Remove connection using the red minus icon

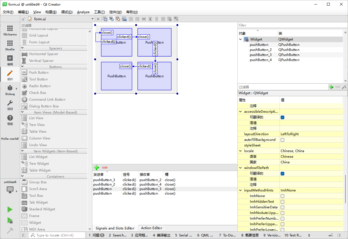(x=105, y=168)
